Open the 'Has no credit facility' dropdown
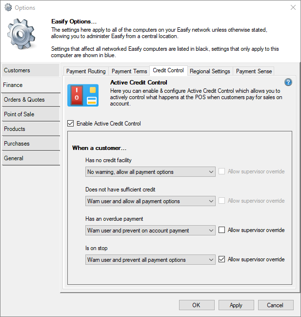 [x=150, y=172]
